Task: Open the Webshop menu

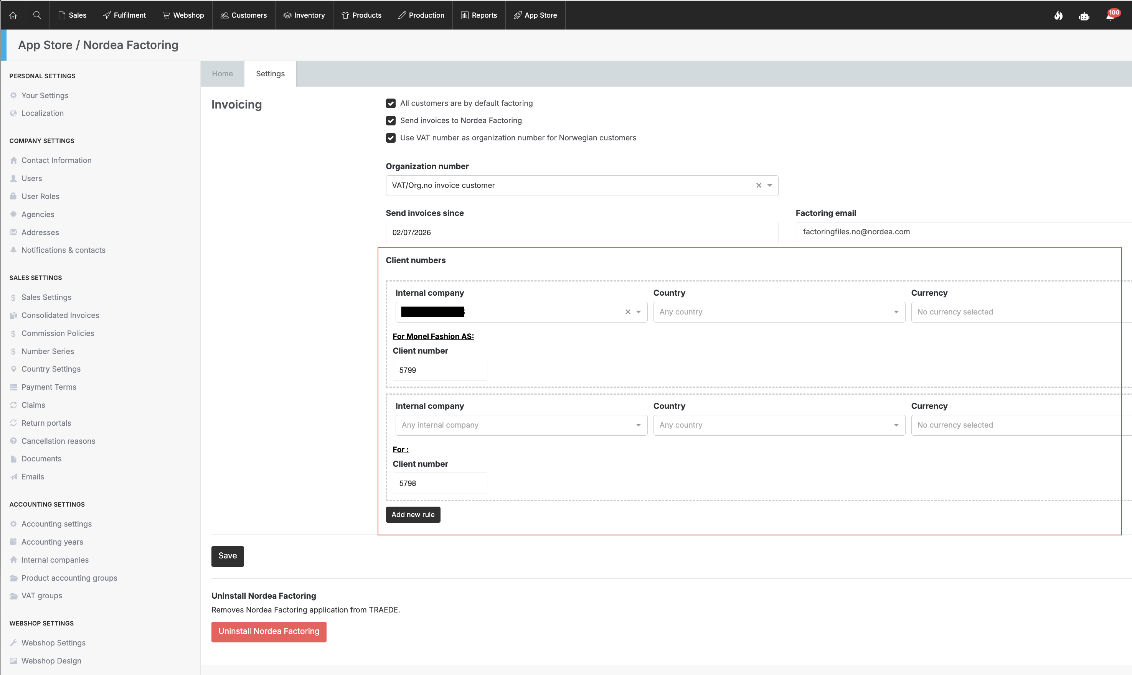Action: point(183,15)
